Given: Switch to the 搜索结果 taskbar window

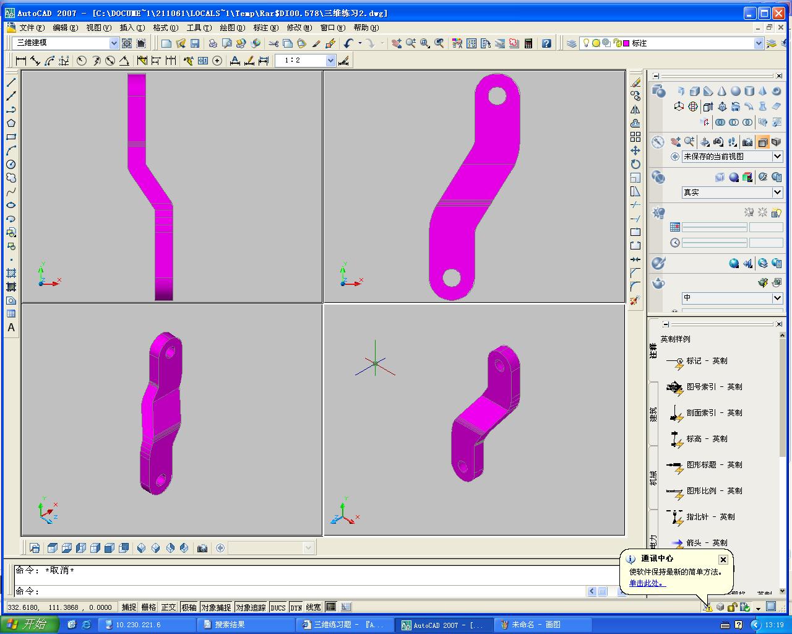Looking at the screenshot, I should pos(247,625).
